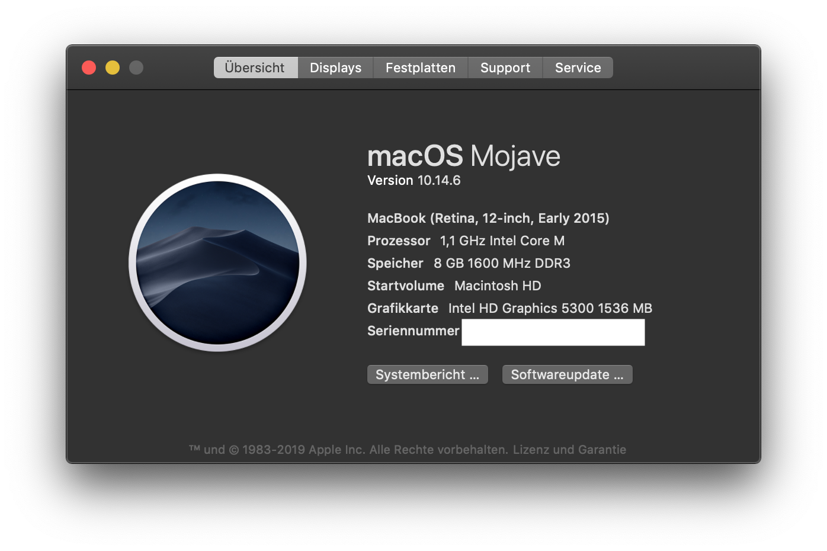Click the Systembericht button
This screenshot has width=827, height=551.
[x=428, y=374]
